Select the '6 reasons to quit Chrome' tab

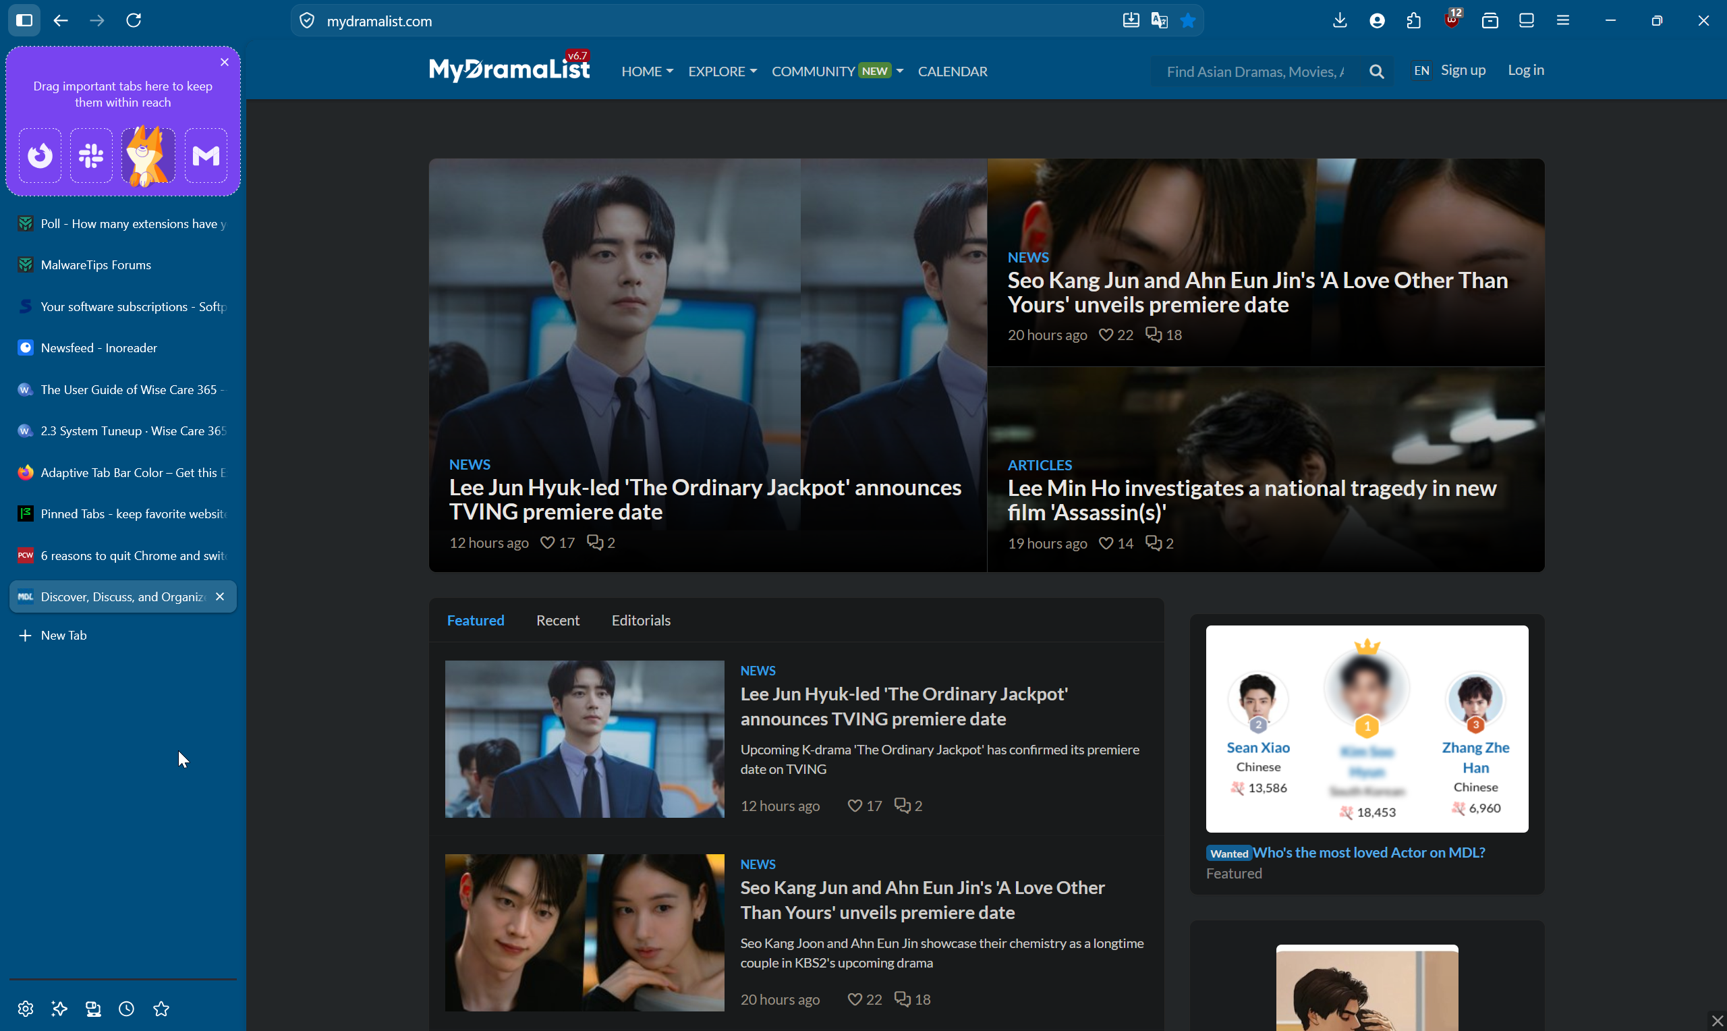pos(123,555)
